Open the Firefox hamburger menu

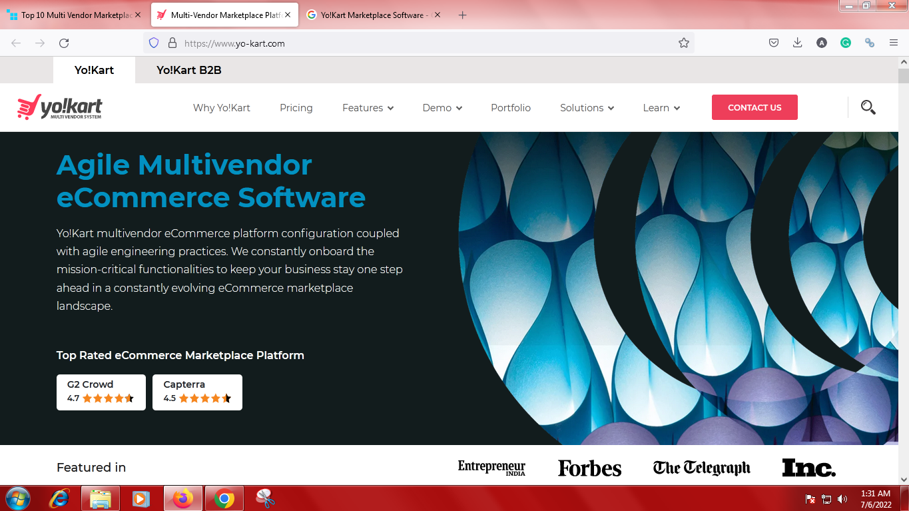[894, 43]
